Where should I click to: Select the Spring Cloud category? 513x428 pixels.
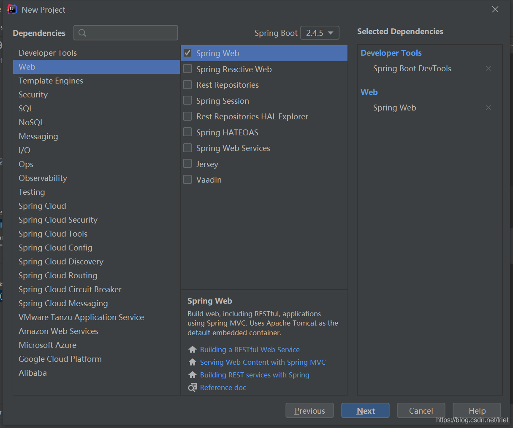pos(97,206)
